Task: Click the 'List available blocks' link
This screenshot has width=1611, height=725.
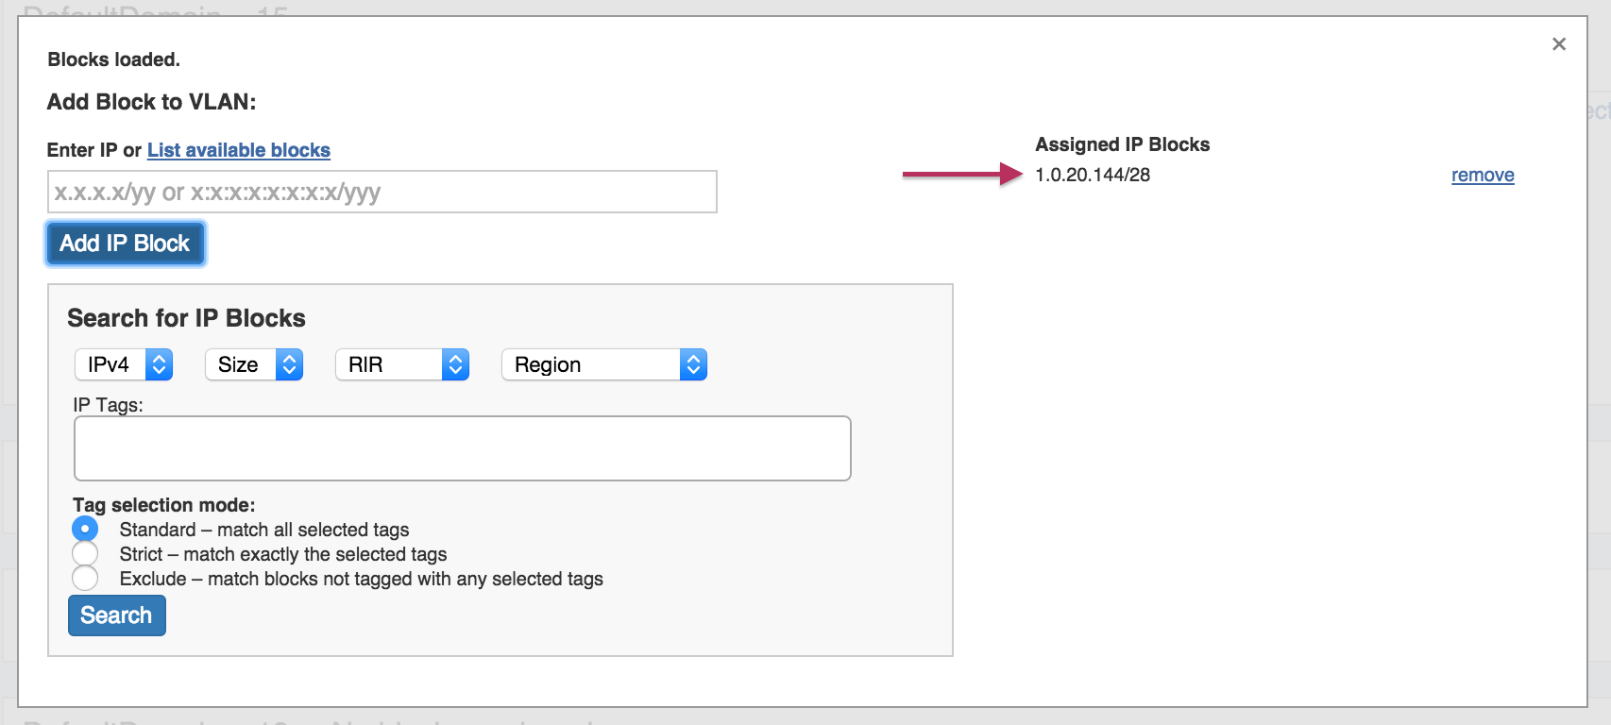Action: 238,150
